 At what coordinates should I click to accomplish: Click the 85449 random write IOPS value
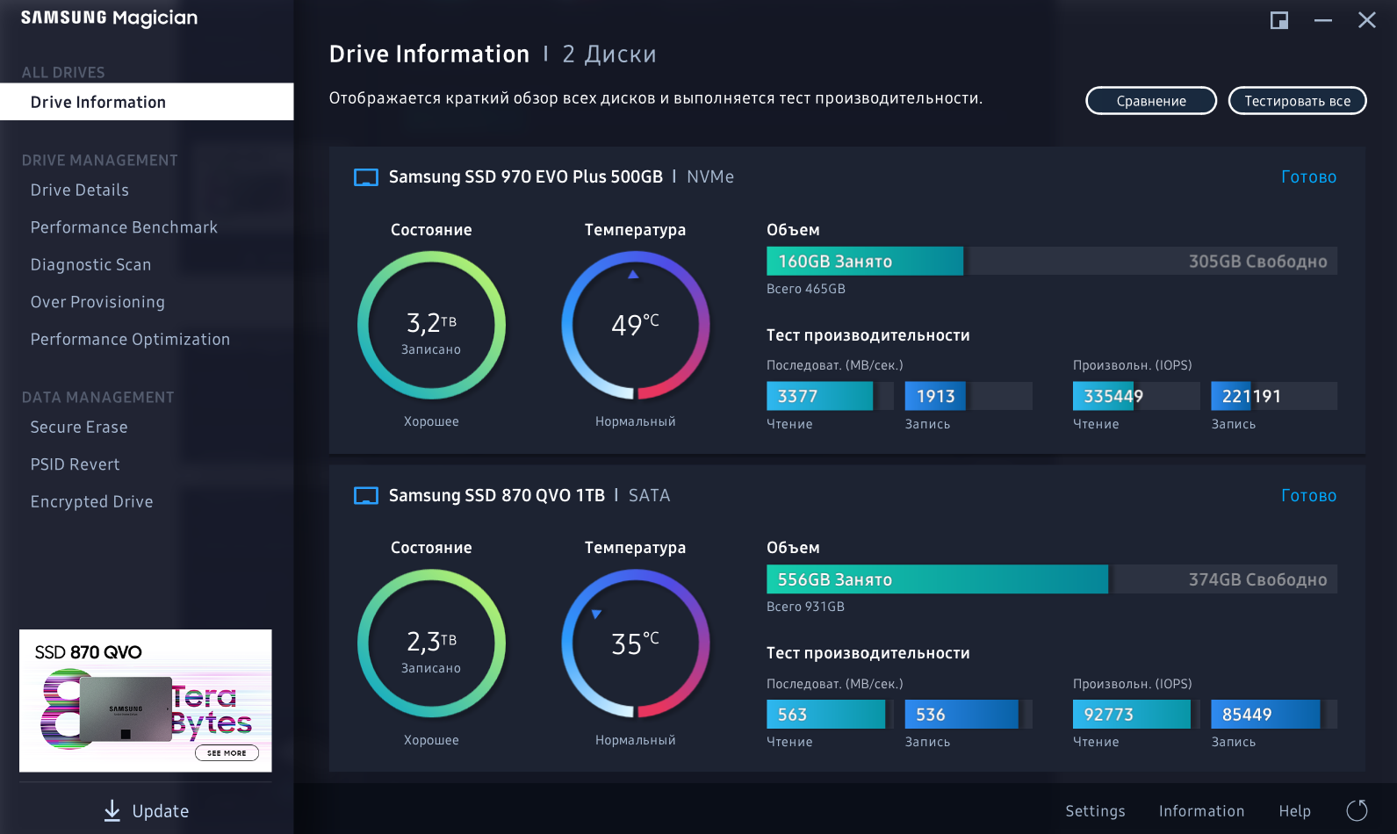coord(1274,715)
